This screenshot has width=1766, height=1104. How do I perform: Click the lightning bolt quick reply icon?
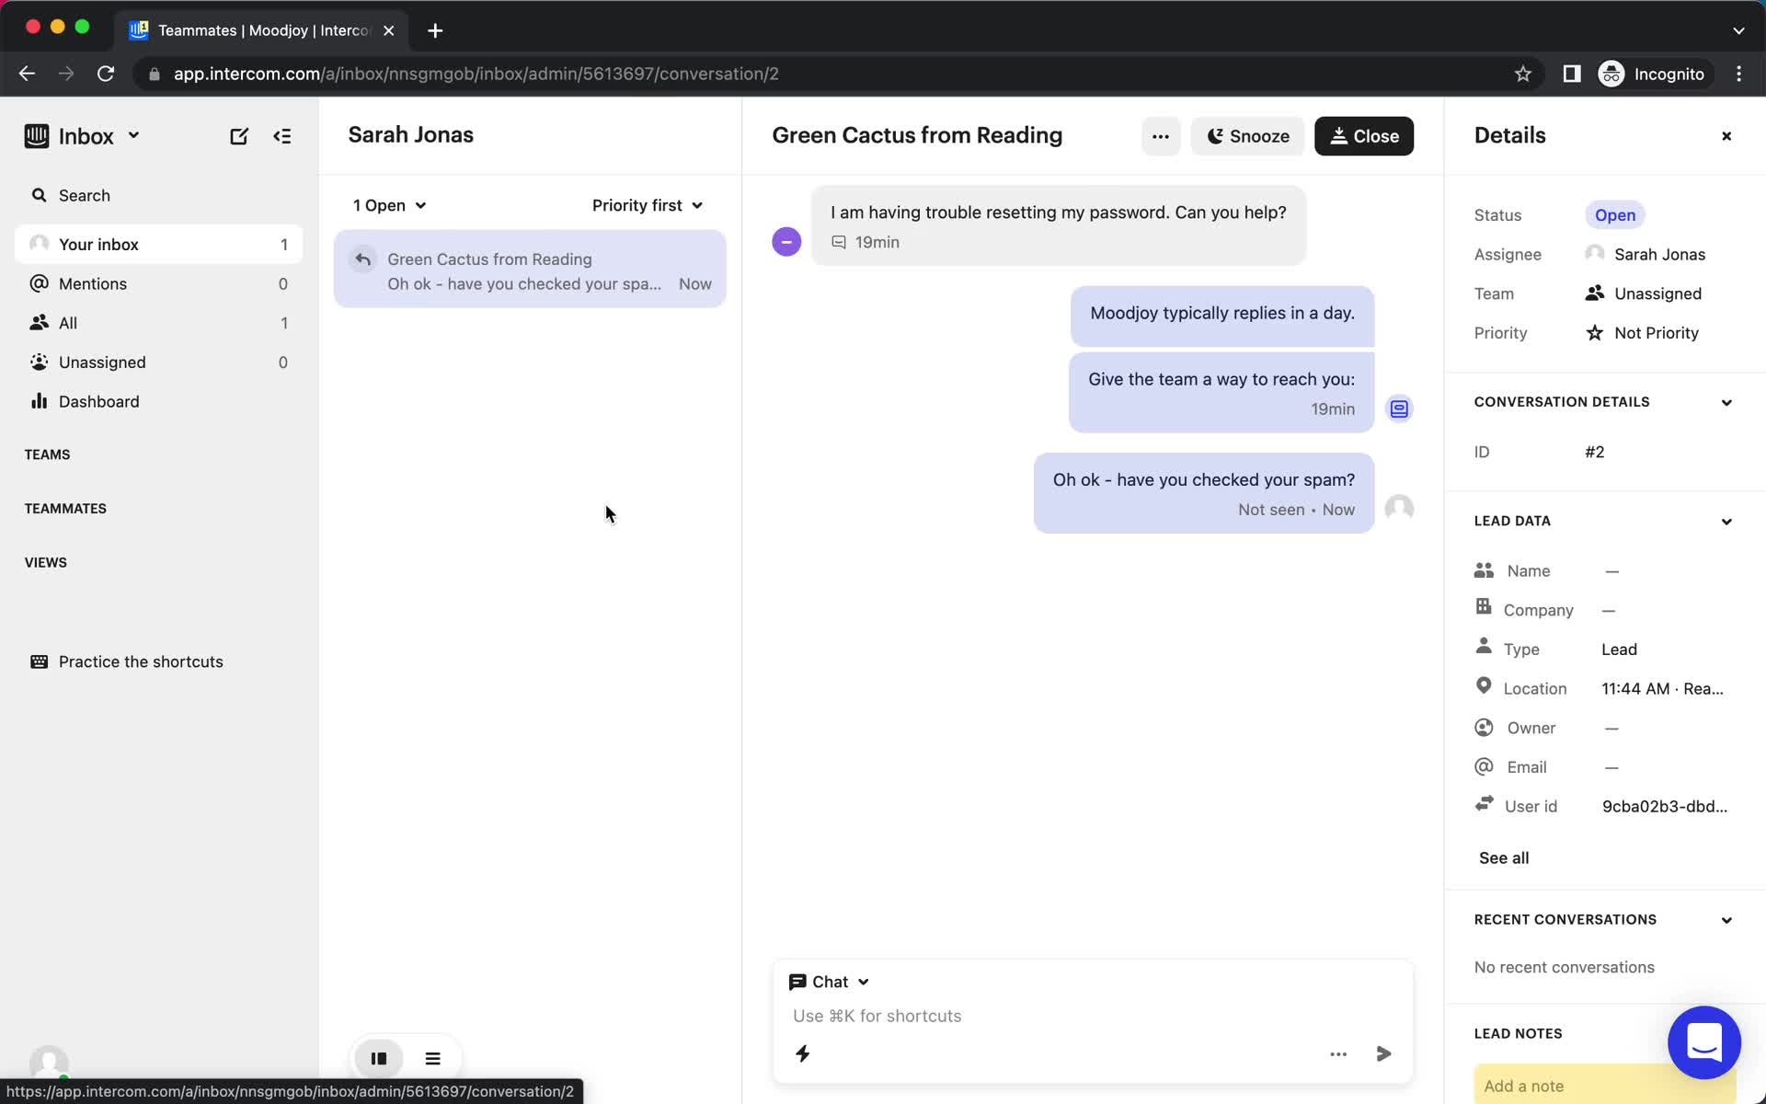tap(804, 1053)
